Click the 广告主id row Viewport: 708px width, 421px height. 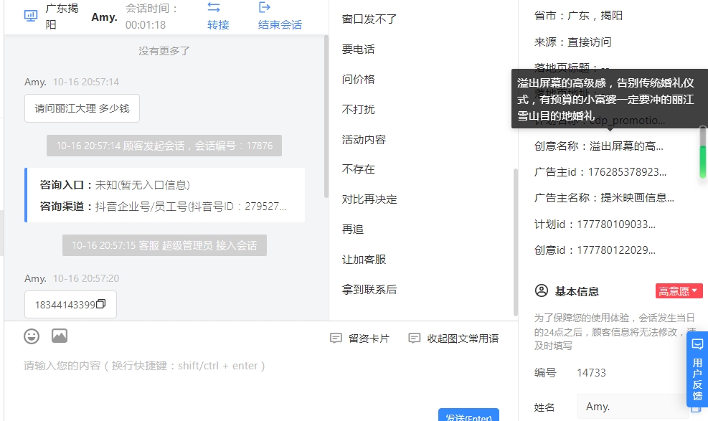point(600,172)
